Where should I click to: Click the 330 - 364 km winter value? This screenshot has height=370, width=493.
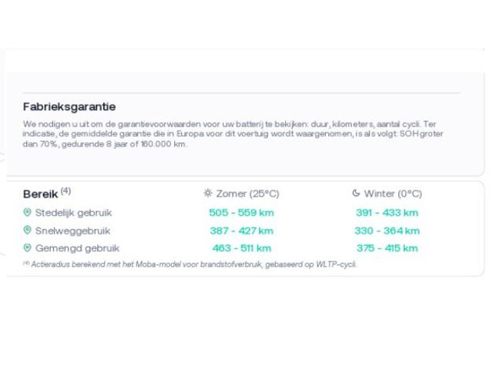click(x=387, y=230)
